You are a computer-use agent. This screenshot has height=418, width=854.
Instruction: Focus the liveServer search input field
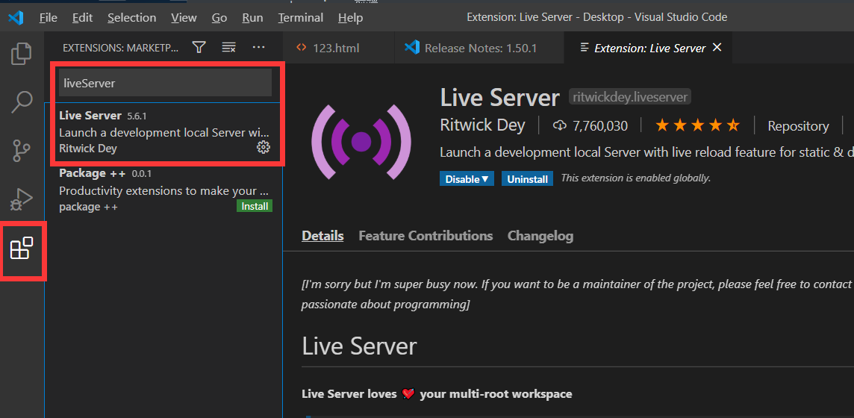[165, 83]
